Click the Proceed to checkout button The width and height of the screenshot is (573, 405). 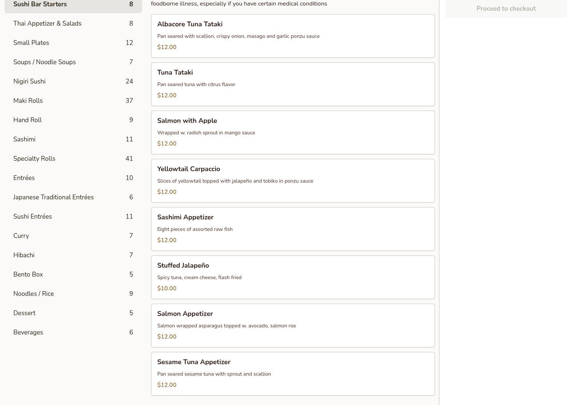[506, 9]
